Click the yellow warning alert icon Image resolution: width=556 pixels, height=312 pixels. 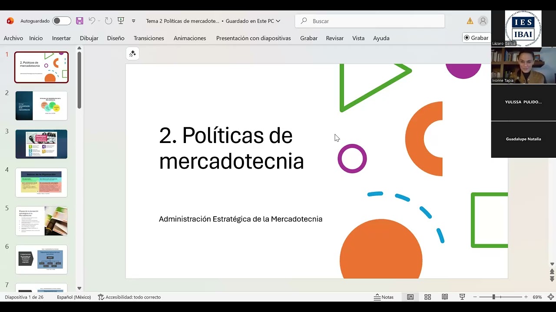[x=470, y=21]
